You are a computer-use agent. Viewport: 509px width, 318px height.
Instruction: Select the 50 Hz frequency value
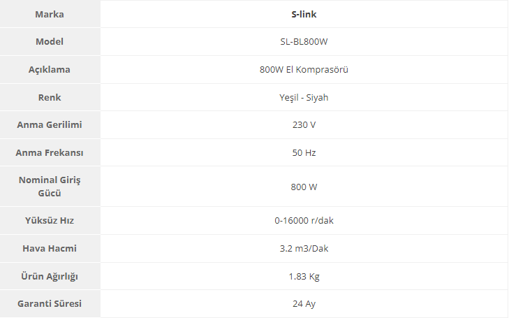(x=304, y=152)
